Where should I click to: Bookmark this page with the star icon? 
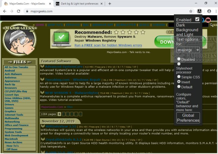191,11
